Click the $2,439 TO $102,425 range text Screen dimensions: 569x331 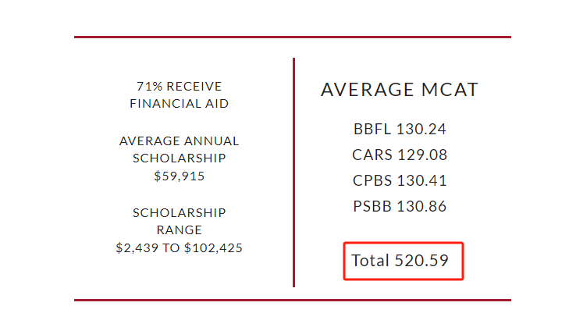click(180, 248)
